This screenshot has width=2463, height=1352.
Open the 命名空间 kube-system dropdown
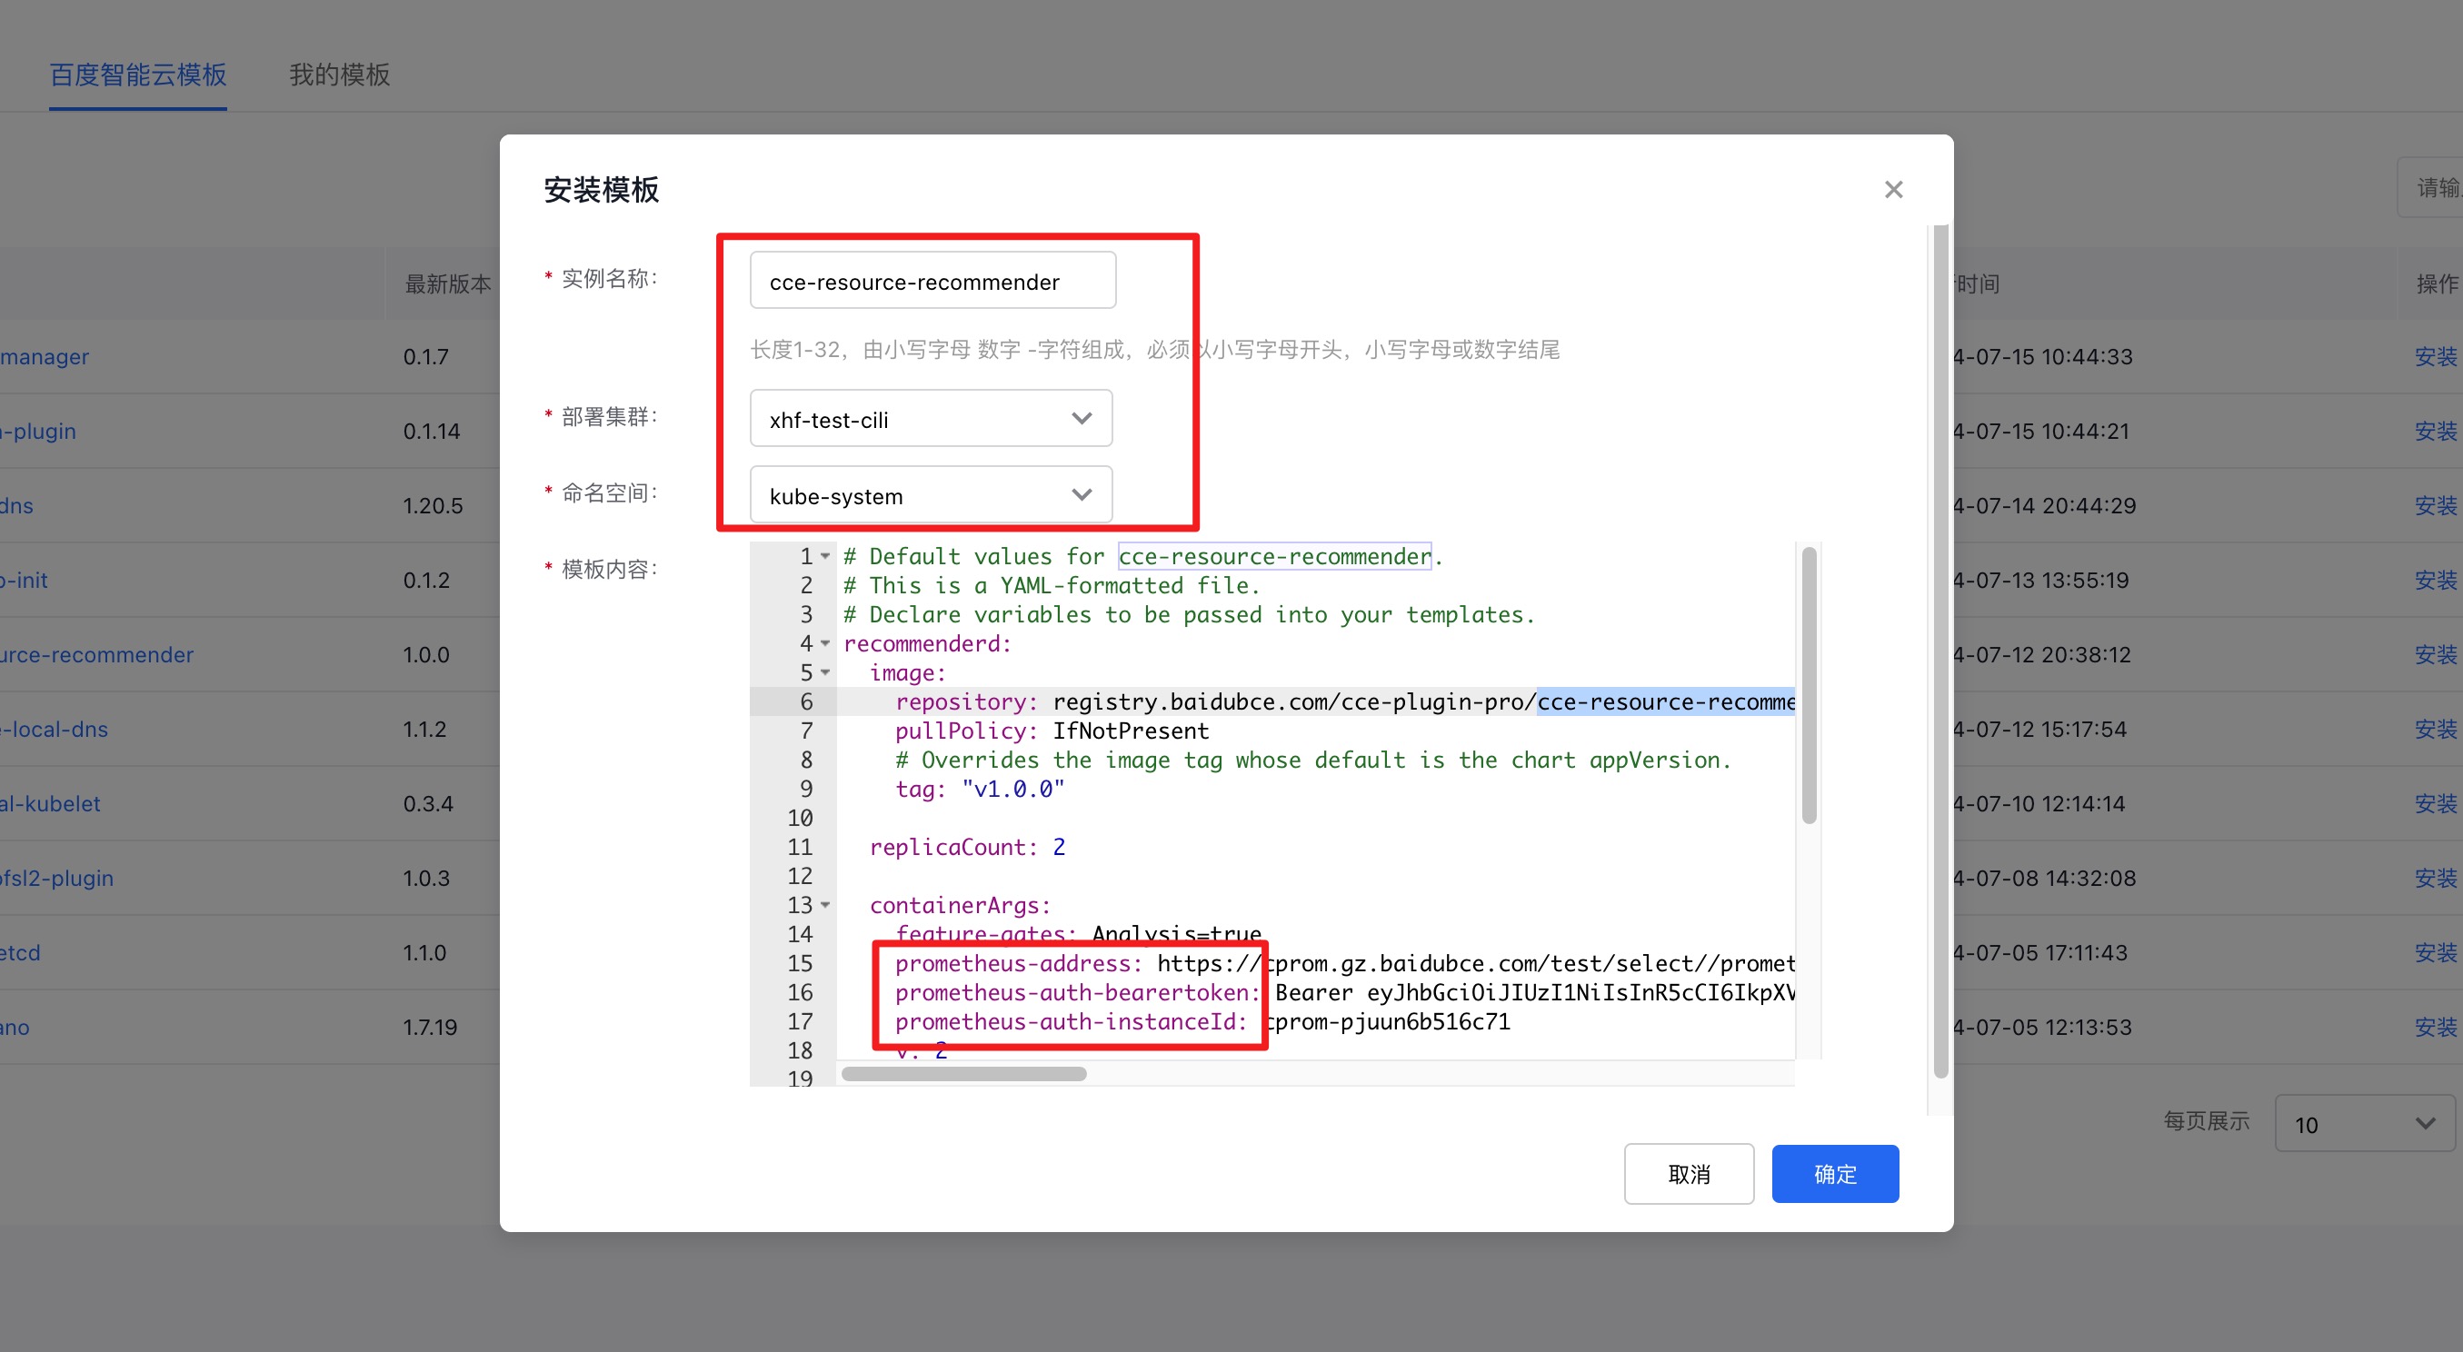click(931, 495)
